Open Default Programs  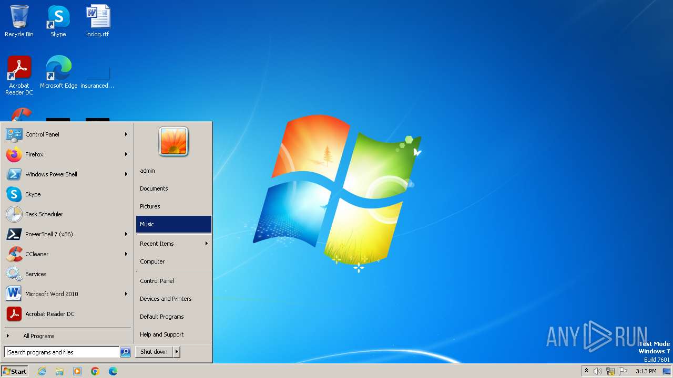pyautogui.click(x=174, y=317)
